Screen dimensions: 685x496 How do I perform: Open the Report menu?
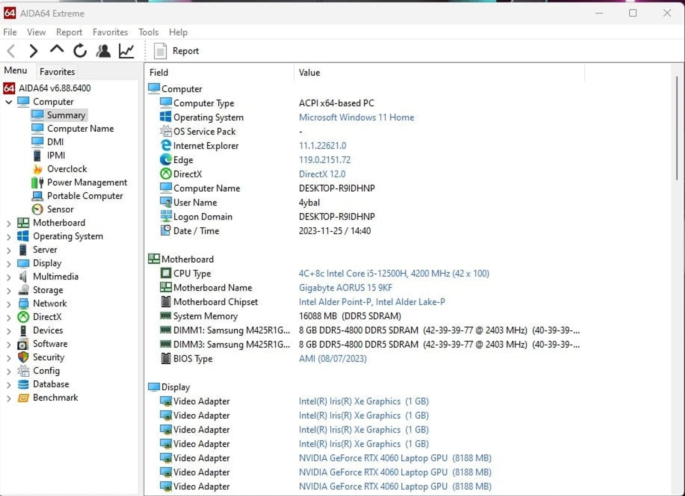69,32
